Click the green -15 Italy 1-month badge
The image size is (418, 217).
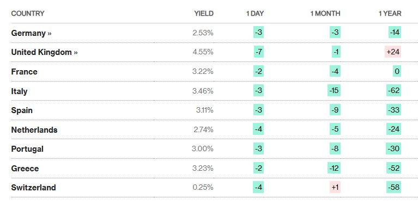[334, 90]
